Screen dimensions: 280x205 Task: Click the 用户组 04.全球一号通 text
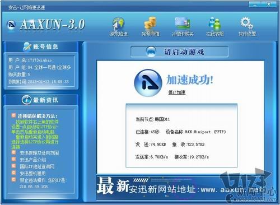click(39, 67)
